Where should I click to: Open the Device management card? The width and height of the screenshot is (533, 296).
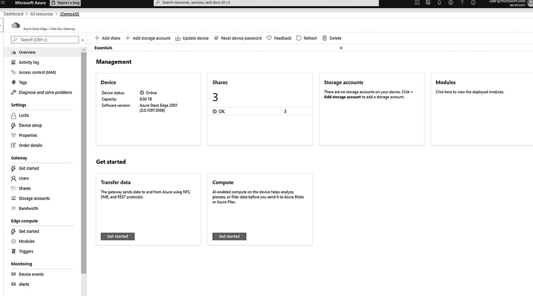coord(148,109)
